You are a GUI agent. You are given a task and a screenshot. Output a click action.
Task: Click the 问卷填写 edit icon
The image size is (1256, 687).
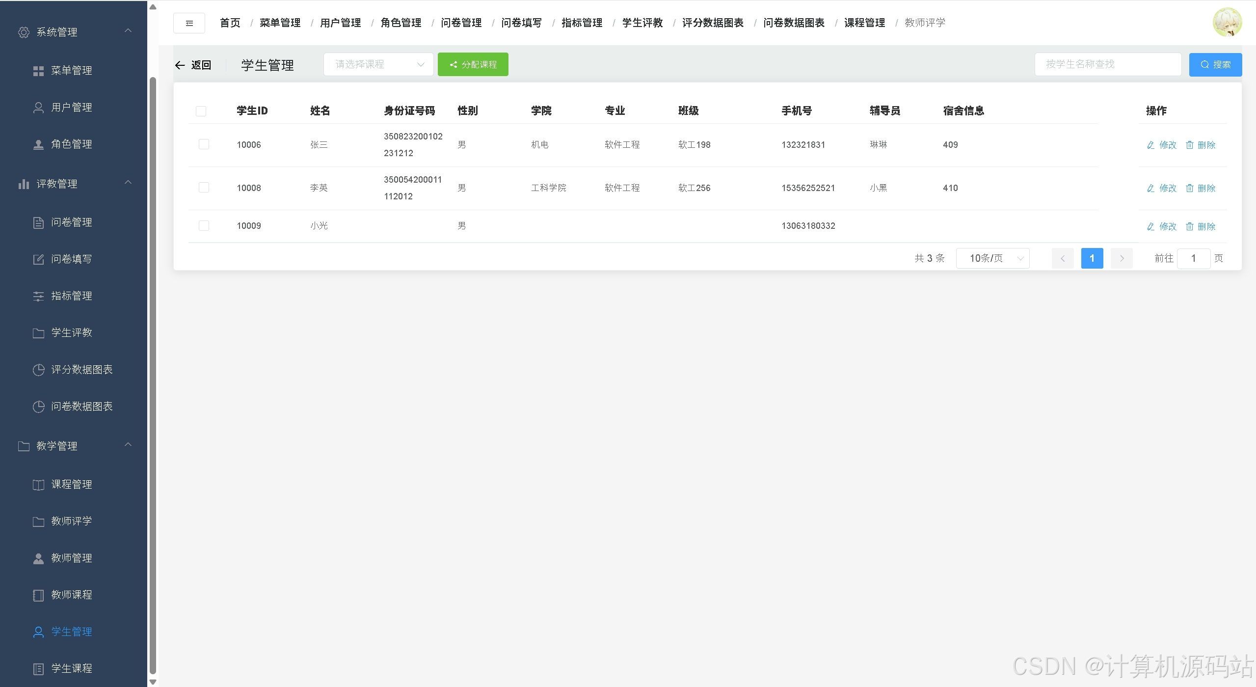pos(38,259)
